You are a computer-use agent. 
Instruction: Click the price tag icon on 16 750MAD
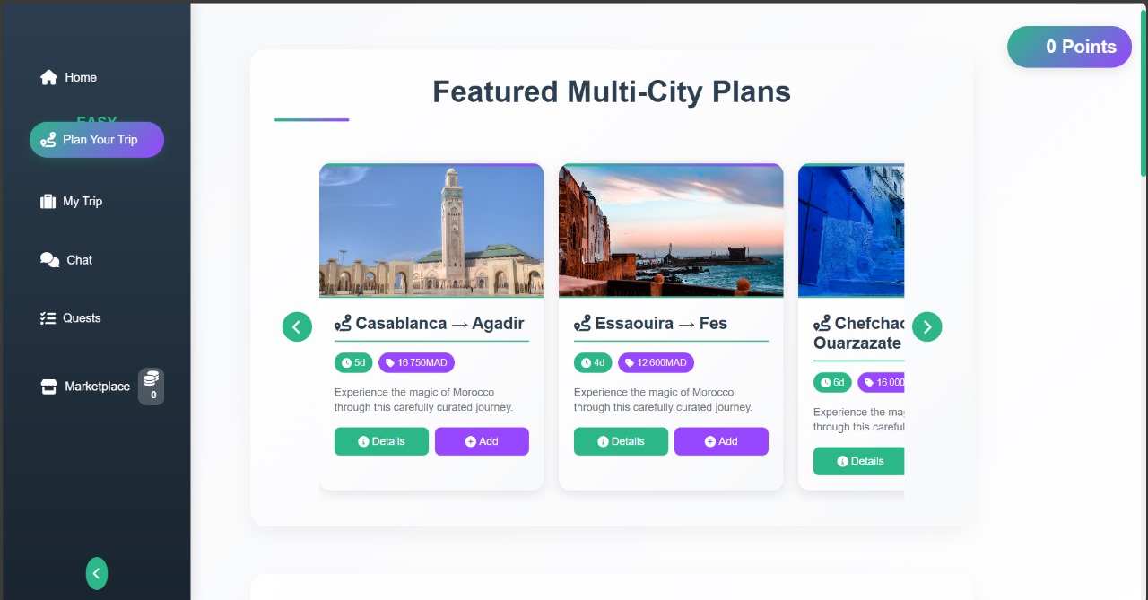[x=390, y=363]
